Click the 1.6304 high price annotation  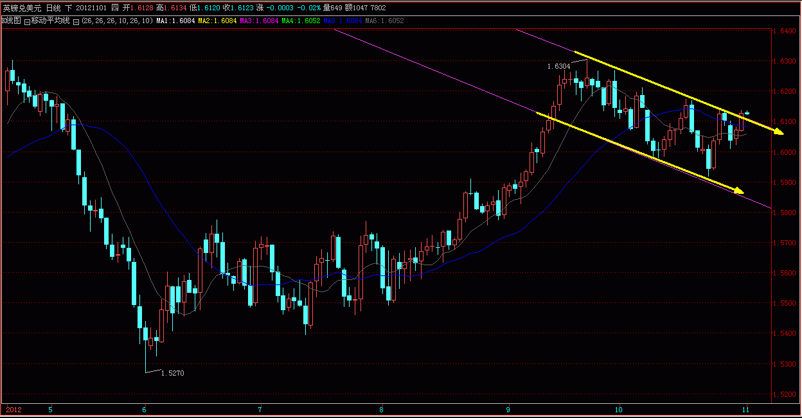558,66
